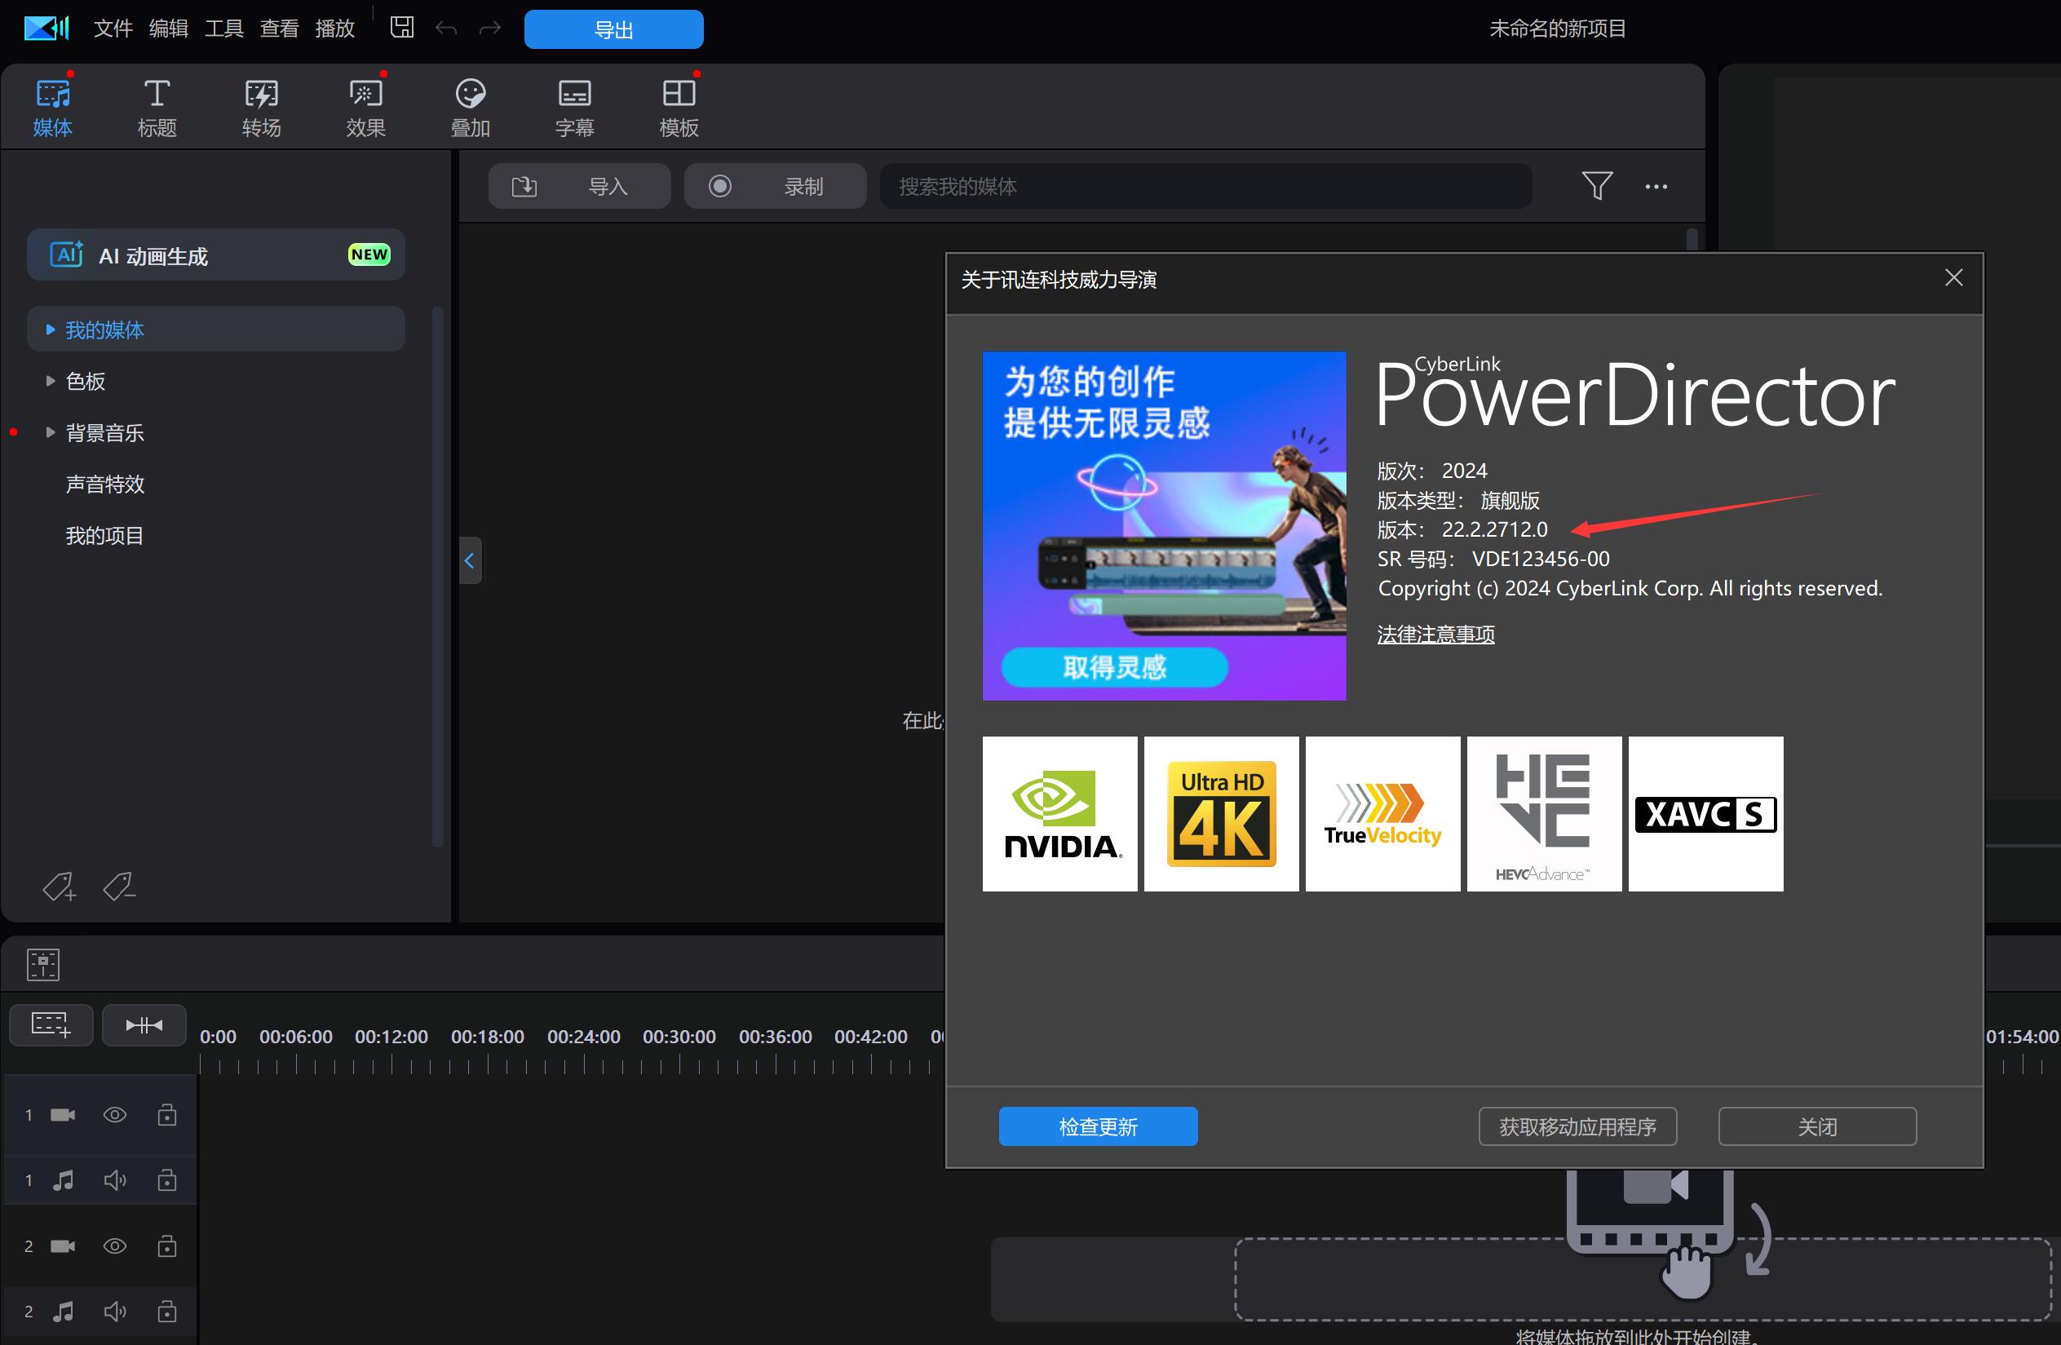Viewport: 2061px width, 1345px height.
Task: Click the XAVC S logo tile
Action: pos(1706,814)
